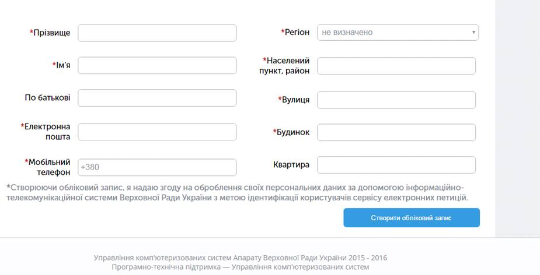
Task: Focus the Ім'я input box
Action: [x=157, y=65]
